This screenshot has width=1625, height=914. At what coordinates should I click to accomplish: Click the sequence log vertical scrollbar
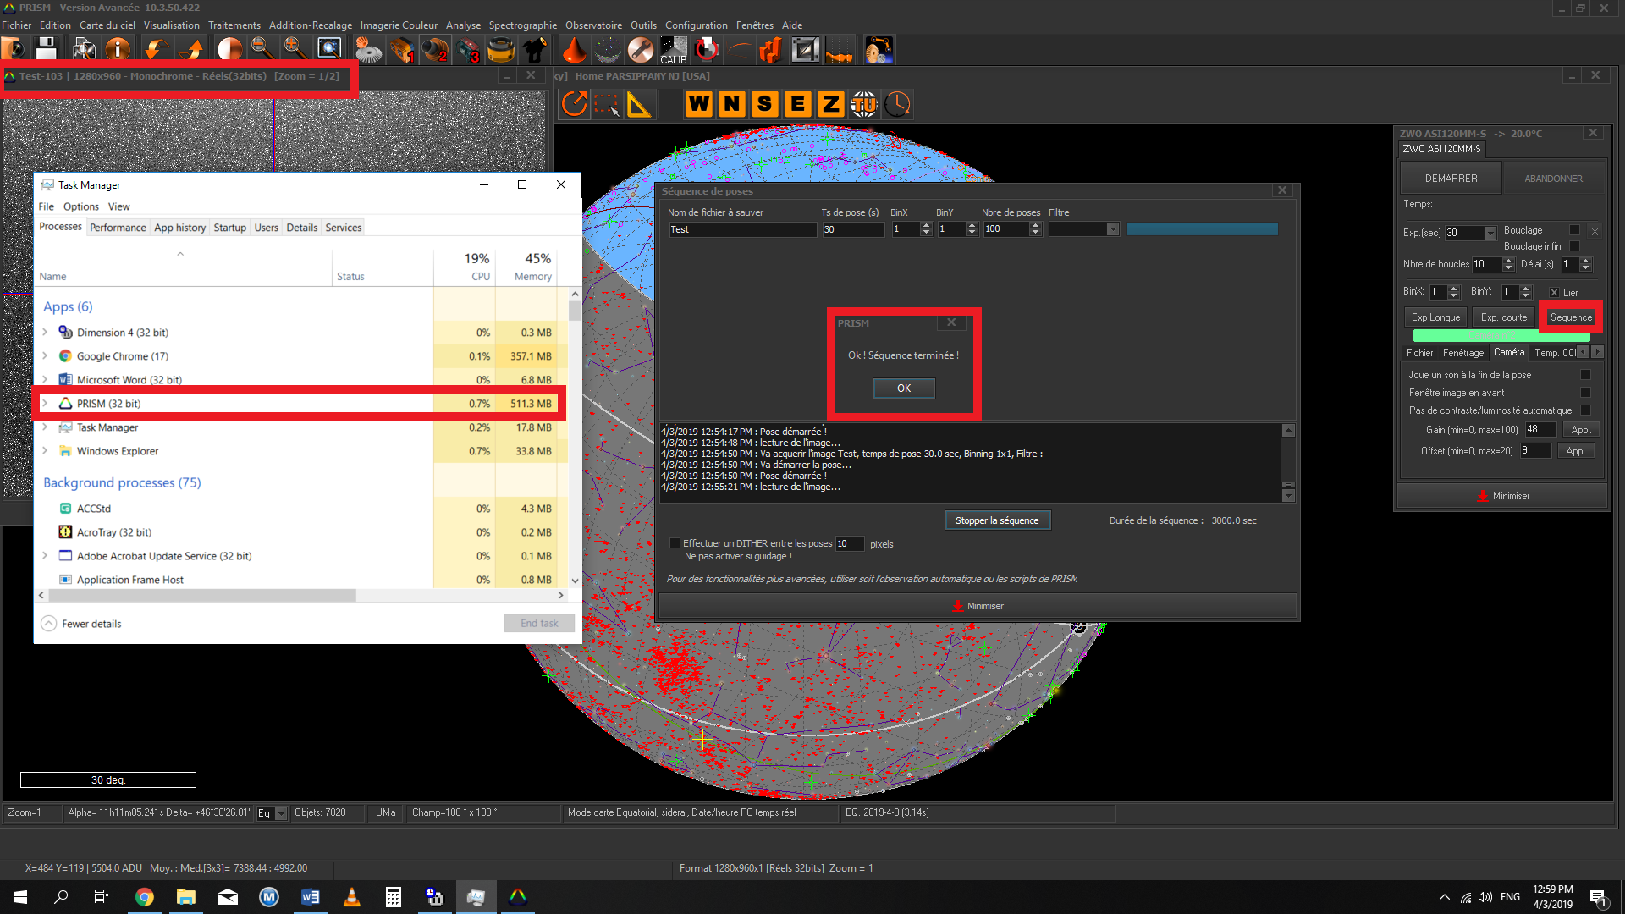[x=1288, y=462]
